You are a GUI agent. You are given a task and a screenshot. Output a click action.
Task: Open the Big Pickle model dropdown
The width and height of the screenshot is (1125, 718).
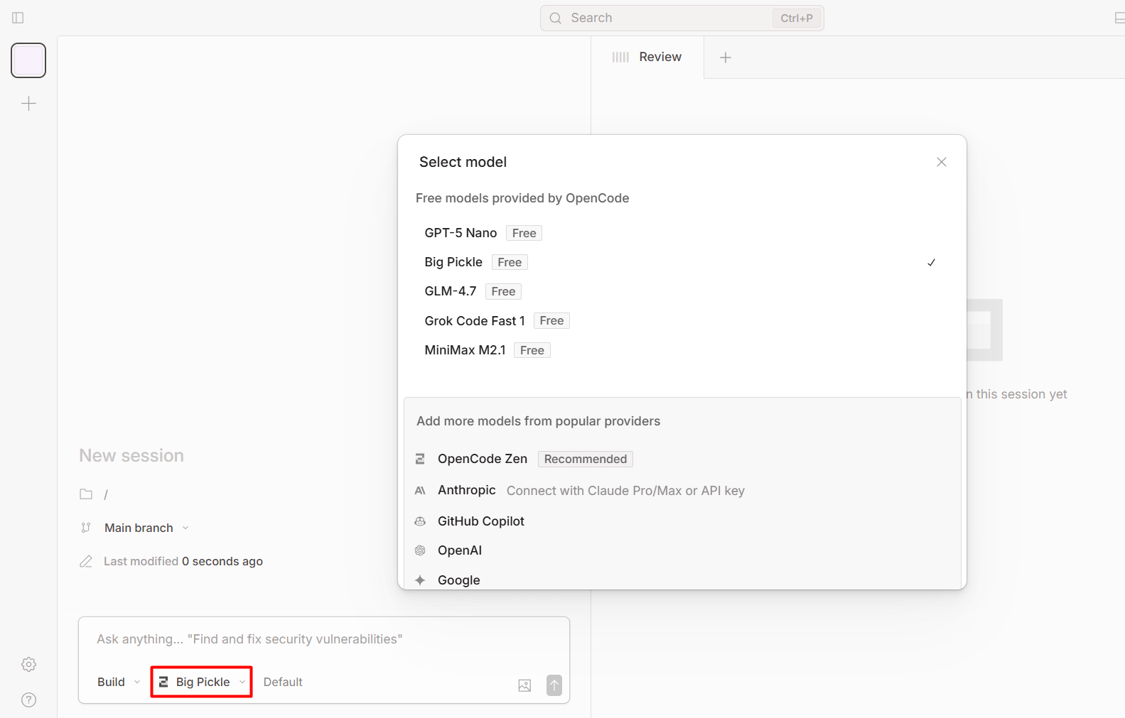(x=202, y=682)
